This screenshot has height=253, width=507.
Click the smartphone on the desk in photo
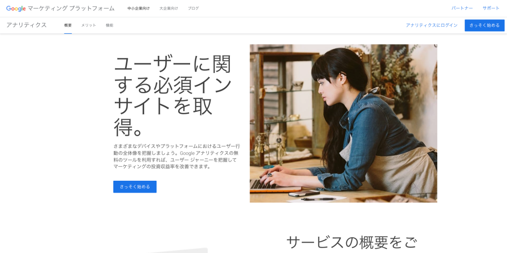pos(304,194)
